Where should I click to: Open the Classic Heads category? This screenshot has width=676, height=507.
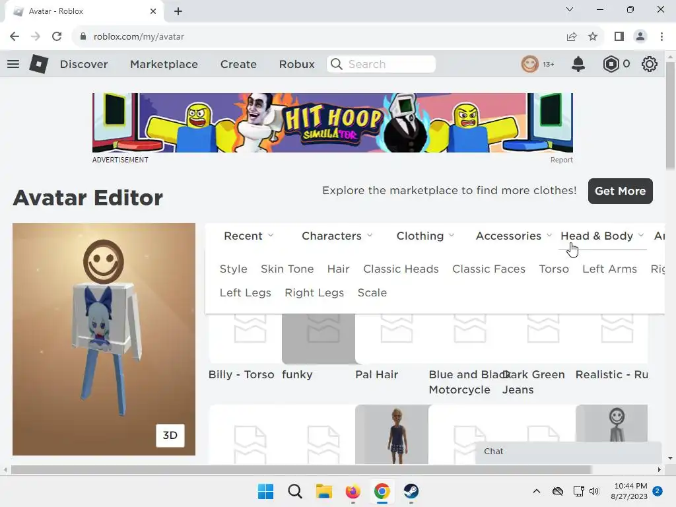[401, 269]
